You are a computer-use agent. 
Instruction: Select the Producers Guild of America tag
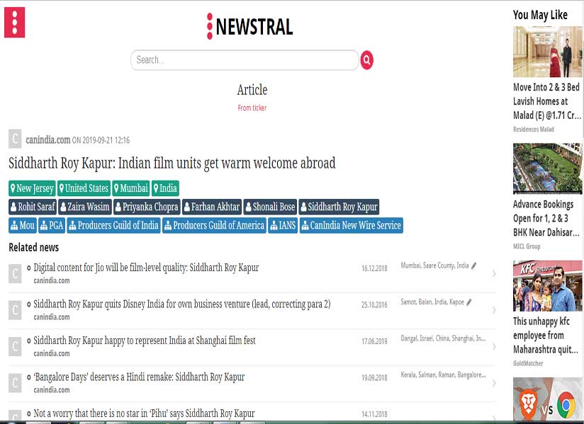point(215,225)
